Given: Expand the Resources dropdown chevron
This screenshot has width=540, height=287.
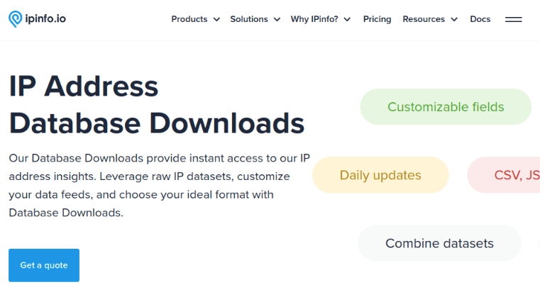Looking at the screenshot, I should coord(454,20).
